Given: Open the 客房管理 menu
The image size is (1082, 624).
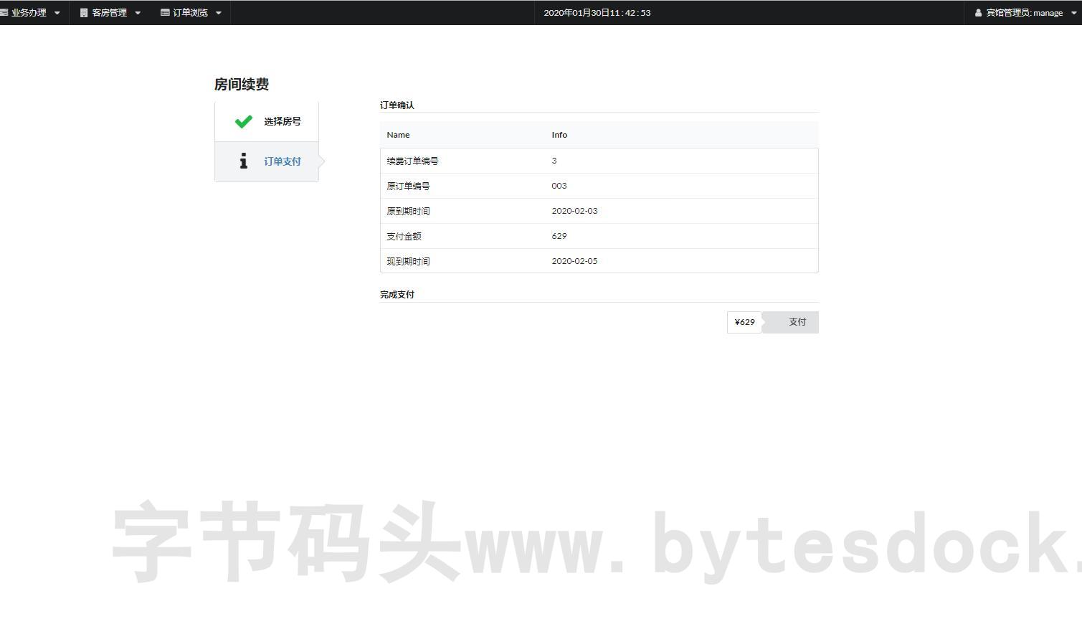Looking at the screenshot, I should coord(108,12).
